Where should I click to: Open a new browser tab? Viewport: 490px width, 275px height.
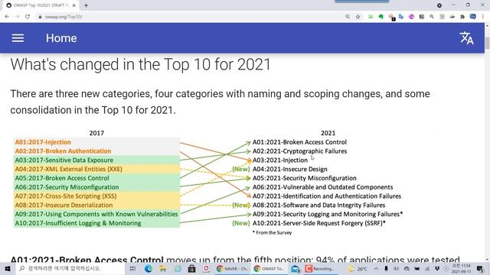[x=86, y=5]
